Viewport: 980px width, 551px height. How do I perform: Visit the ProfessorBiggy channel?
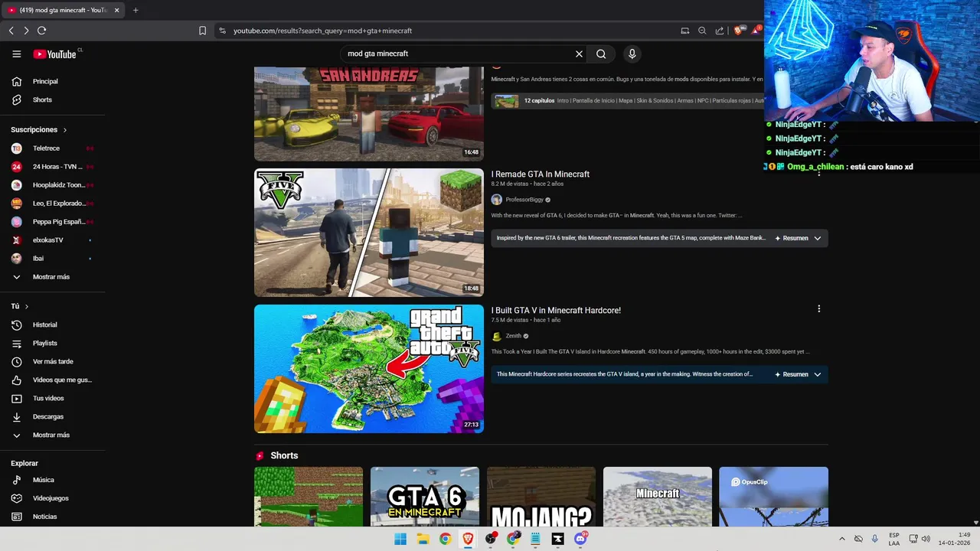tap(524, 200)
